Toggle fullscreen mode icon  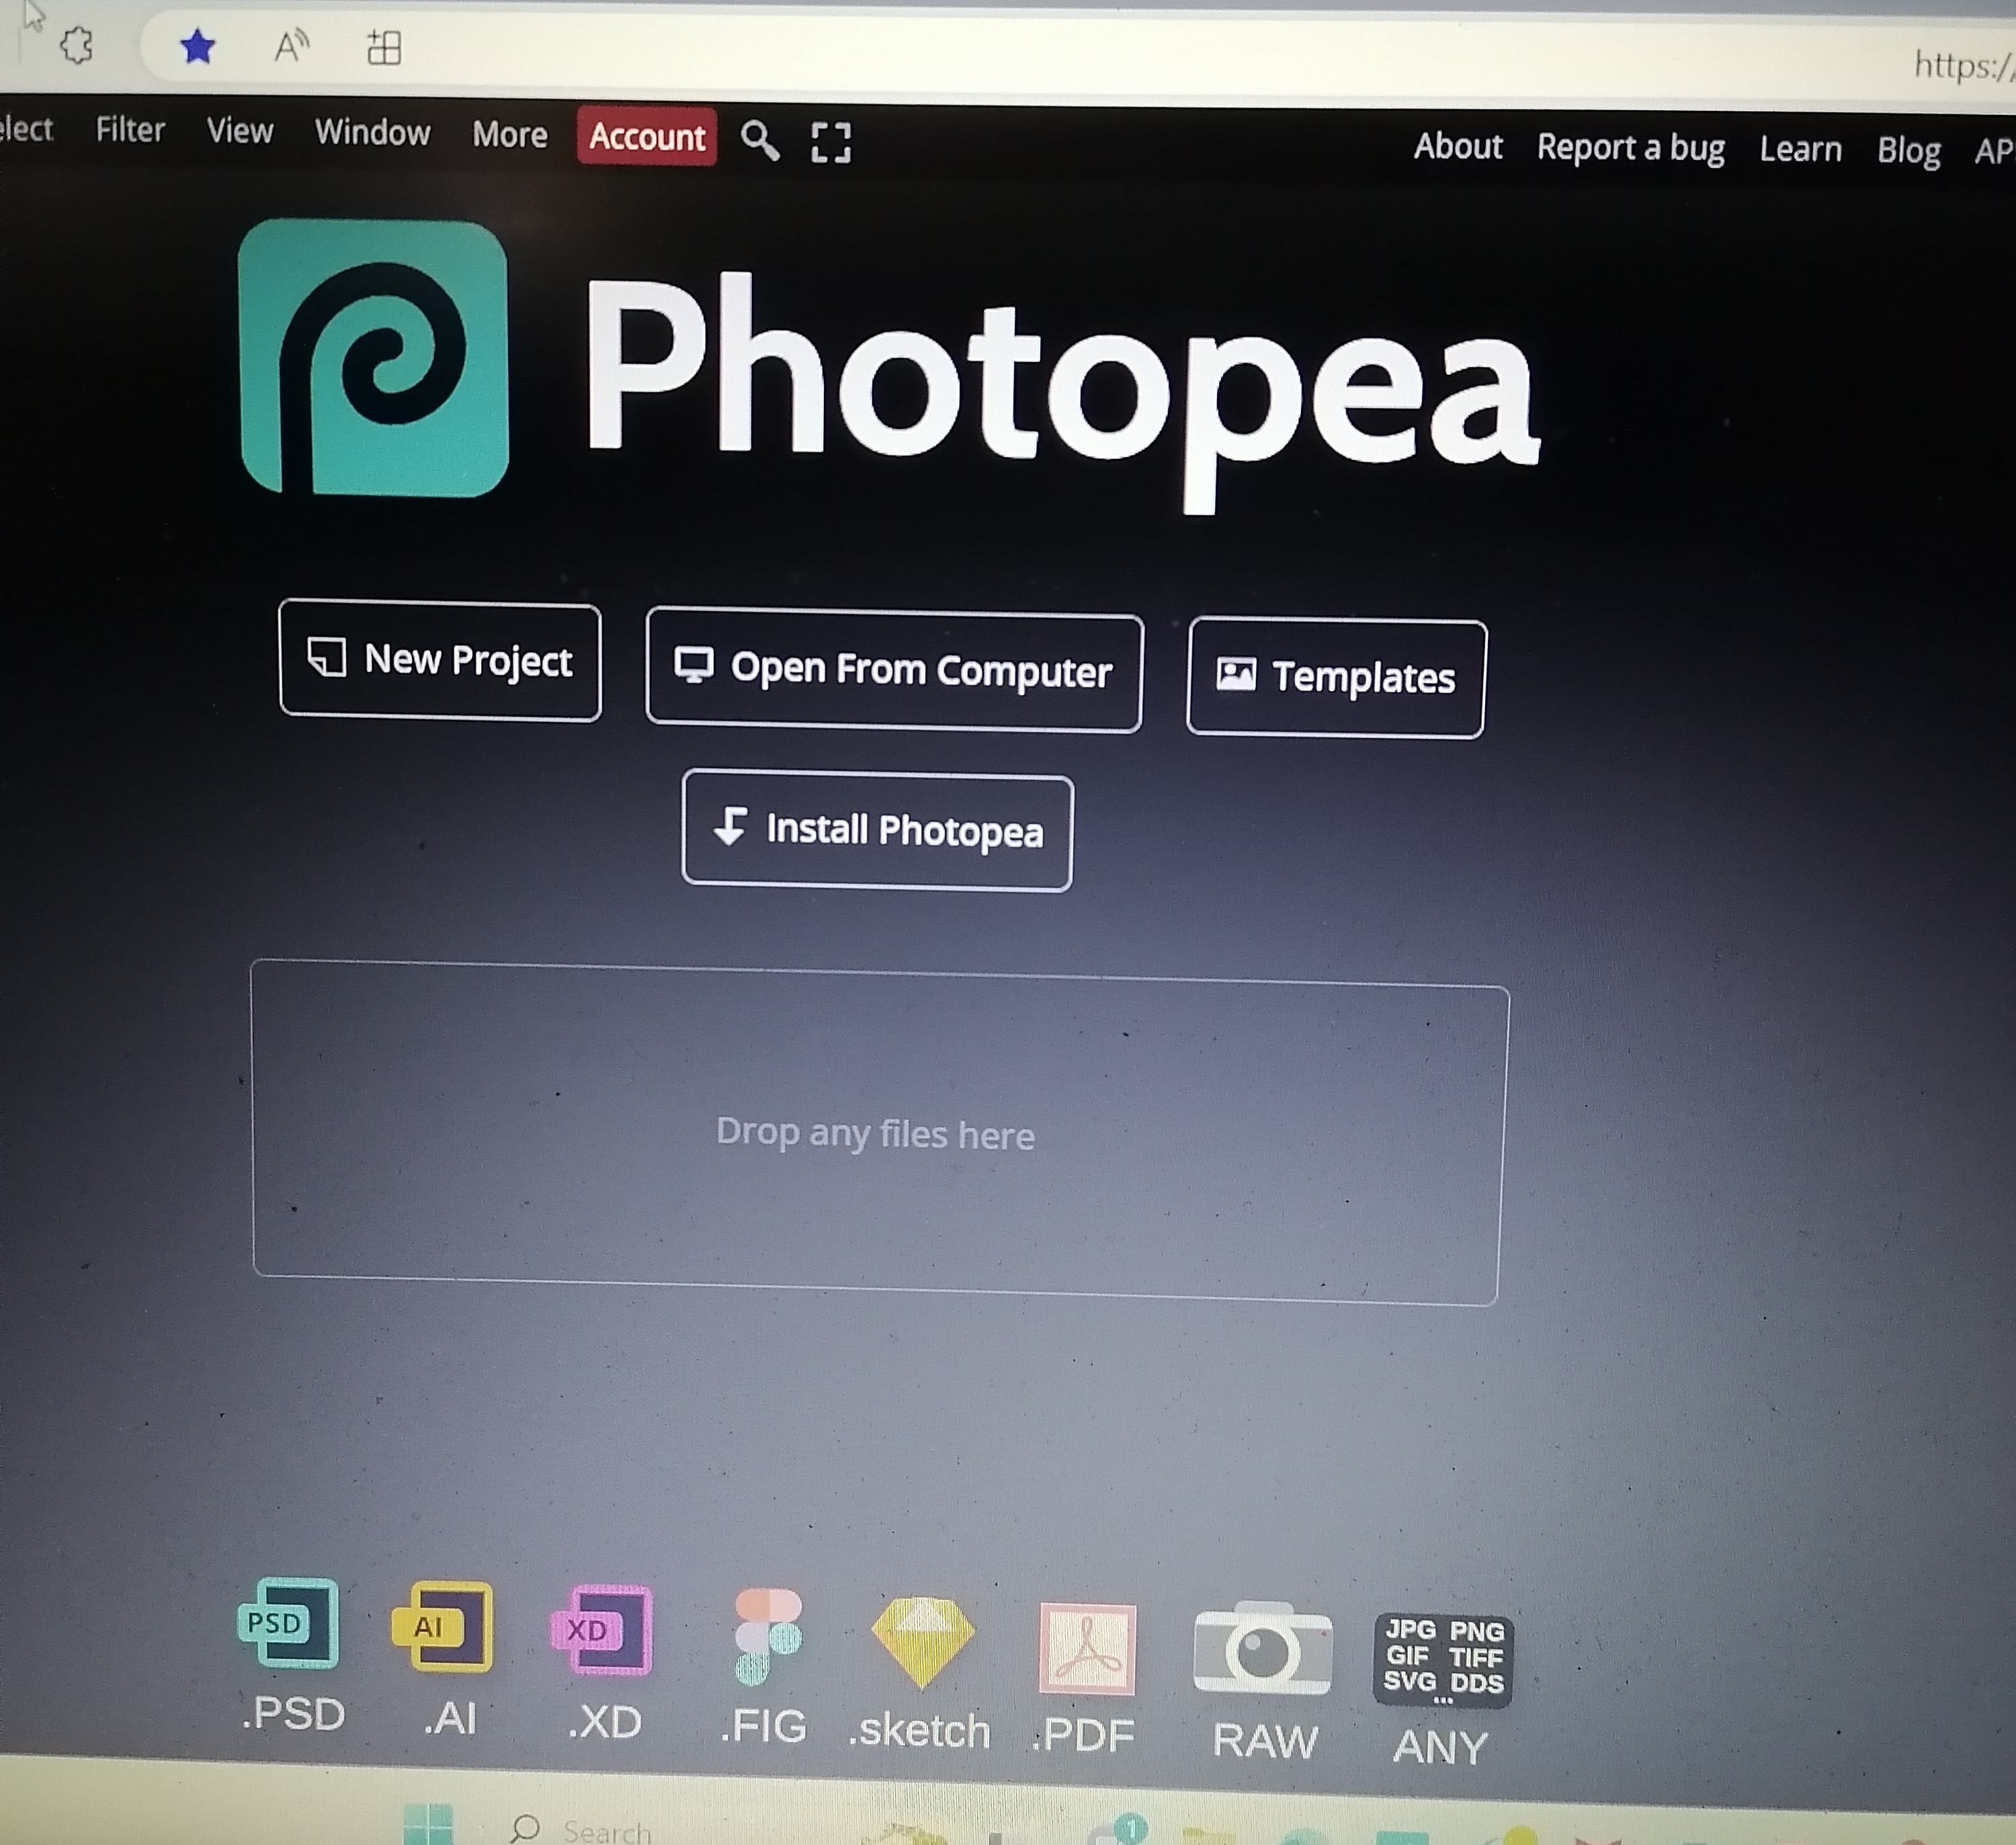831,143
